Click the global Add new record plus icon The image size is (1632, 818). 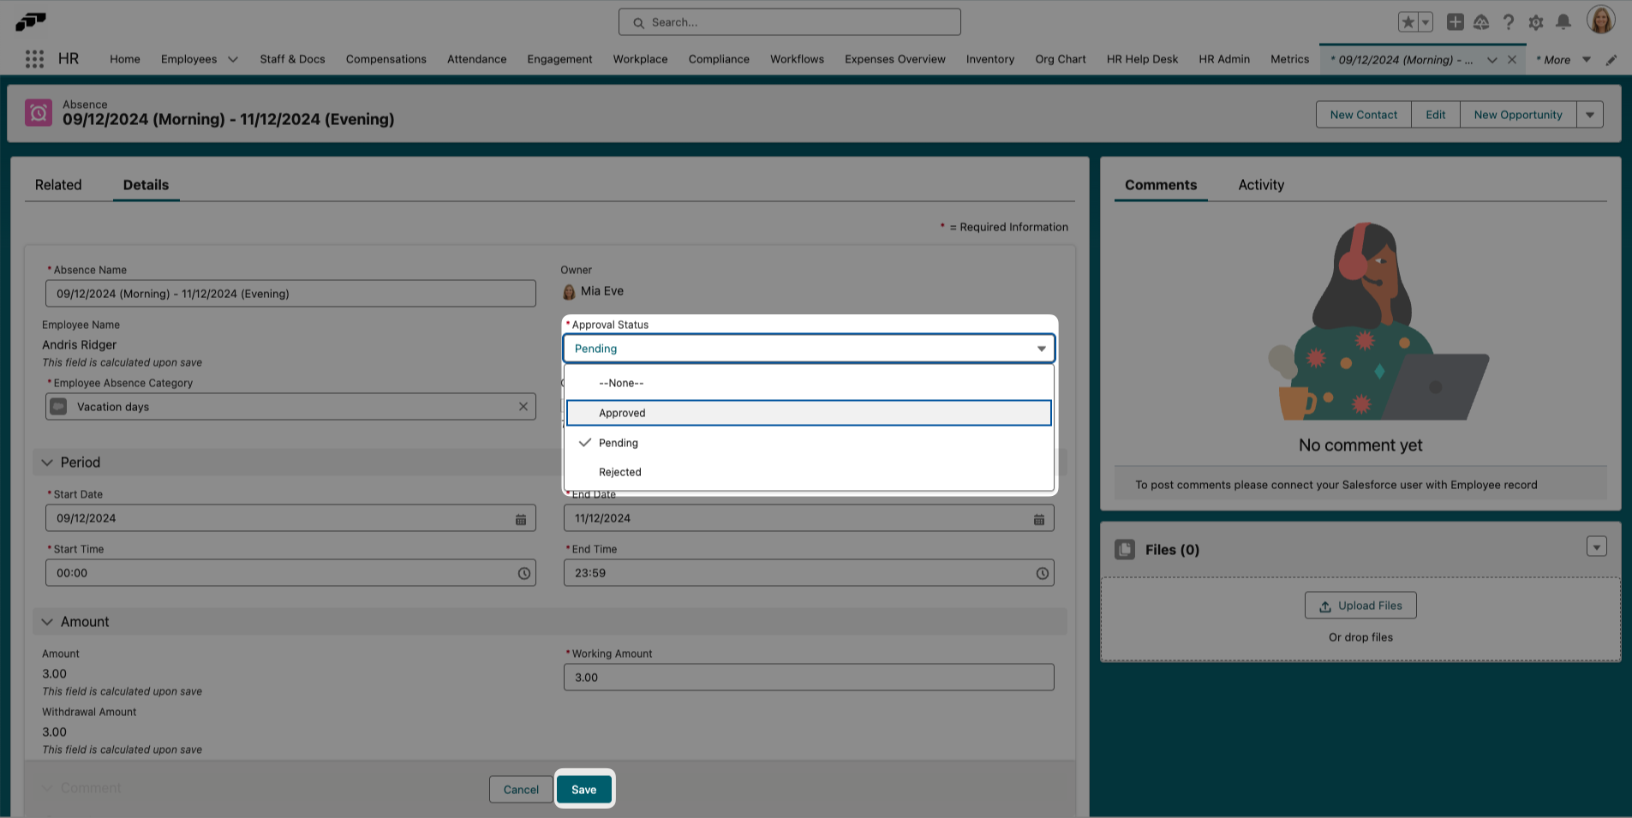click(1454, 21)
